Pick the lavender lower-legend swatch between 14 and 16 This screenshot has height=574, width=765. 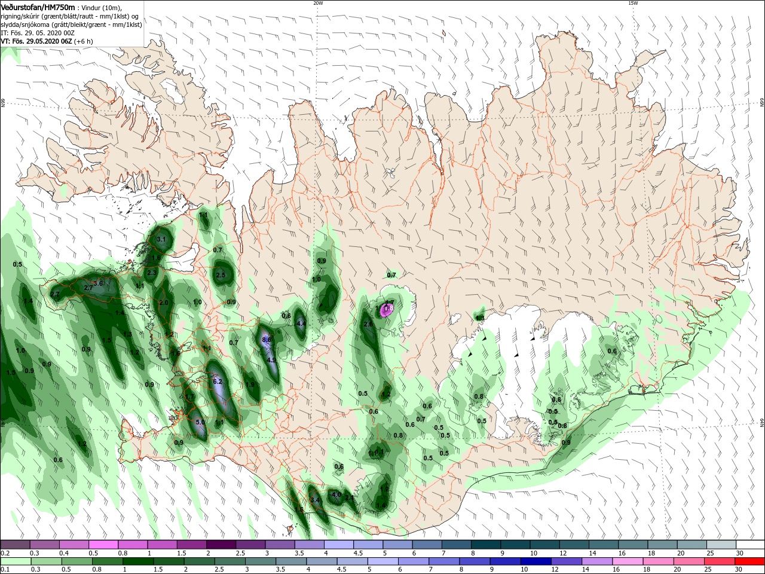click(597, 561)
